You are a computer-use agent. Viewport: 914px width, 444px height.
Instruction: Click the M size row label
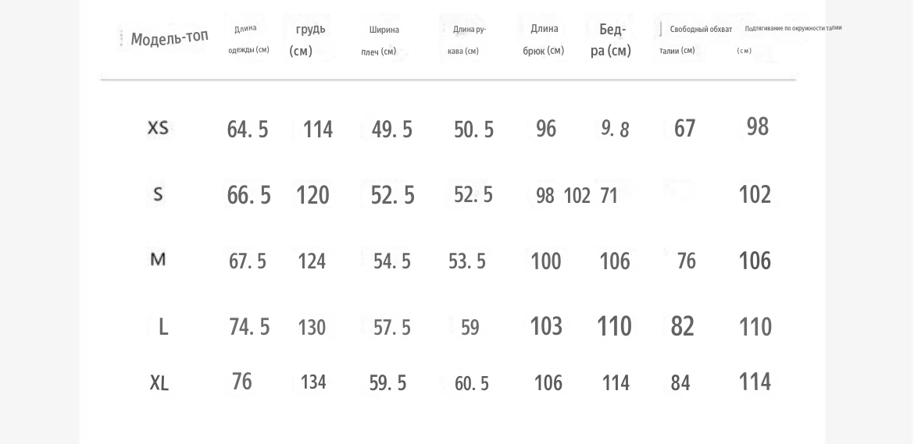158,259
